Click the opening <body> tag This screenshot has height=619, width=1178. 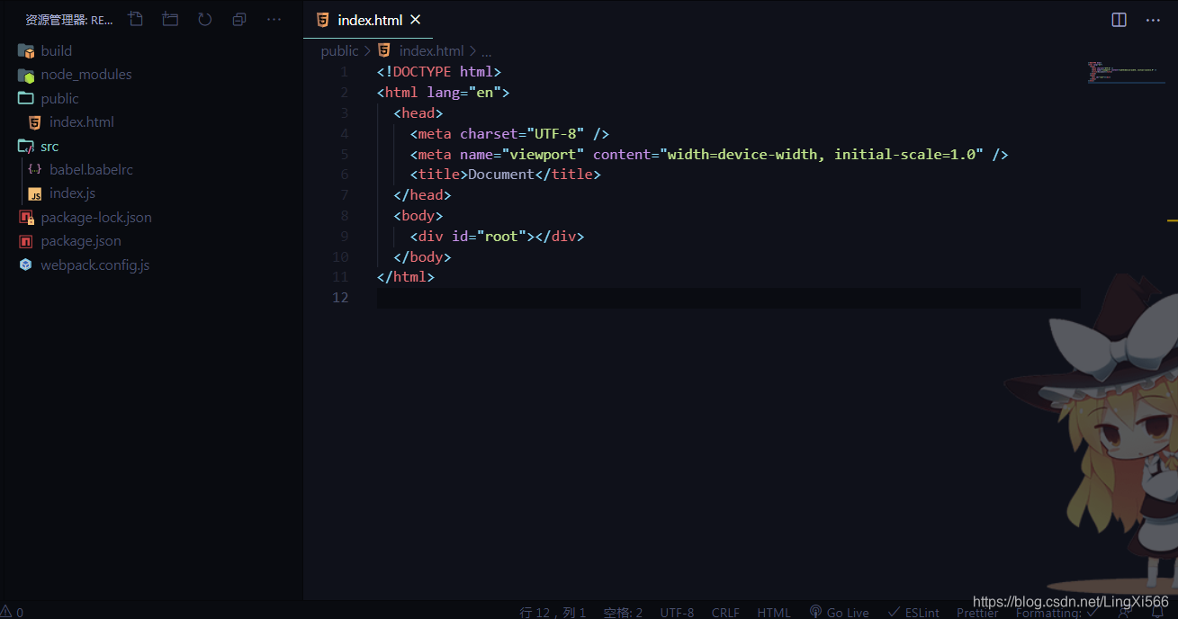(418, 216)
